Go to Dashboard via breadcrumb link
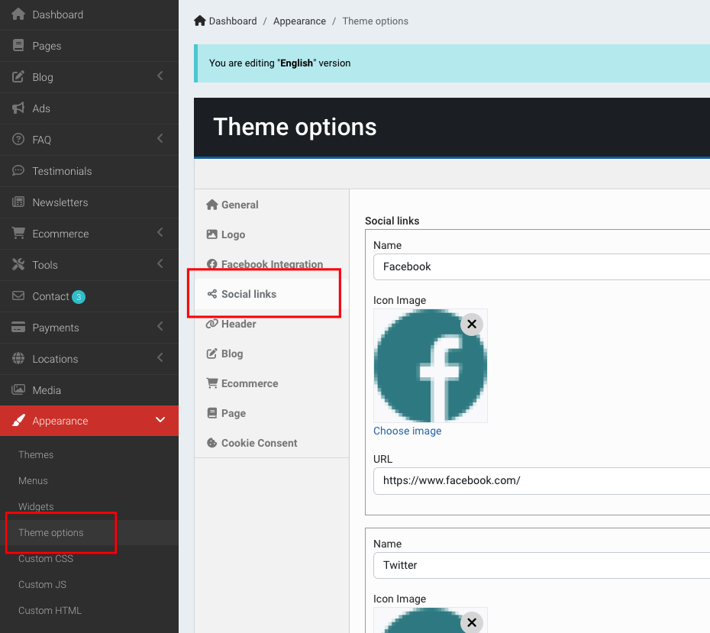Image resolution: width=710 pixels, height=633 pixels. click(233, 21)
